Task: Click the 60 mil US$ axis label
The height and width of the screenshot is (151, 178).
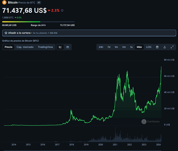Action: pos(169,76)
